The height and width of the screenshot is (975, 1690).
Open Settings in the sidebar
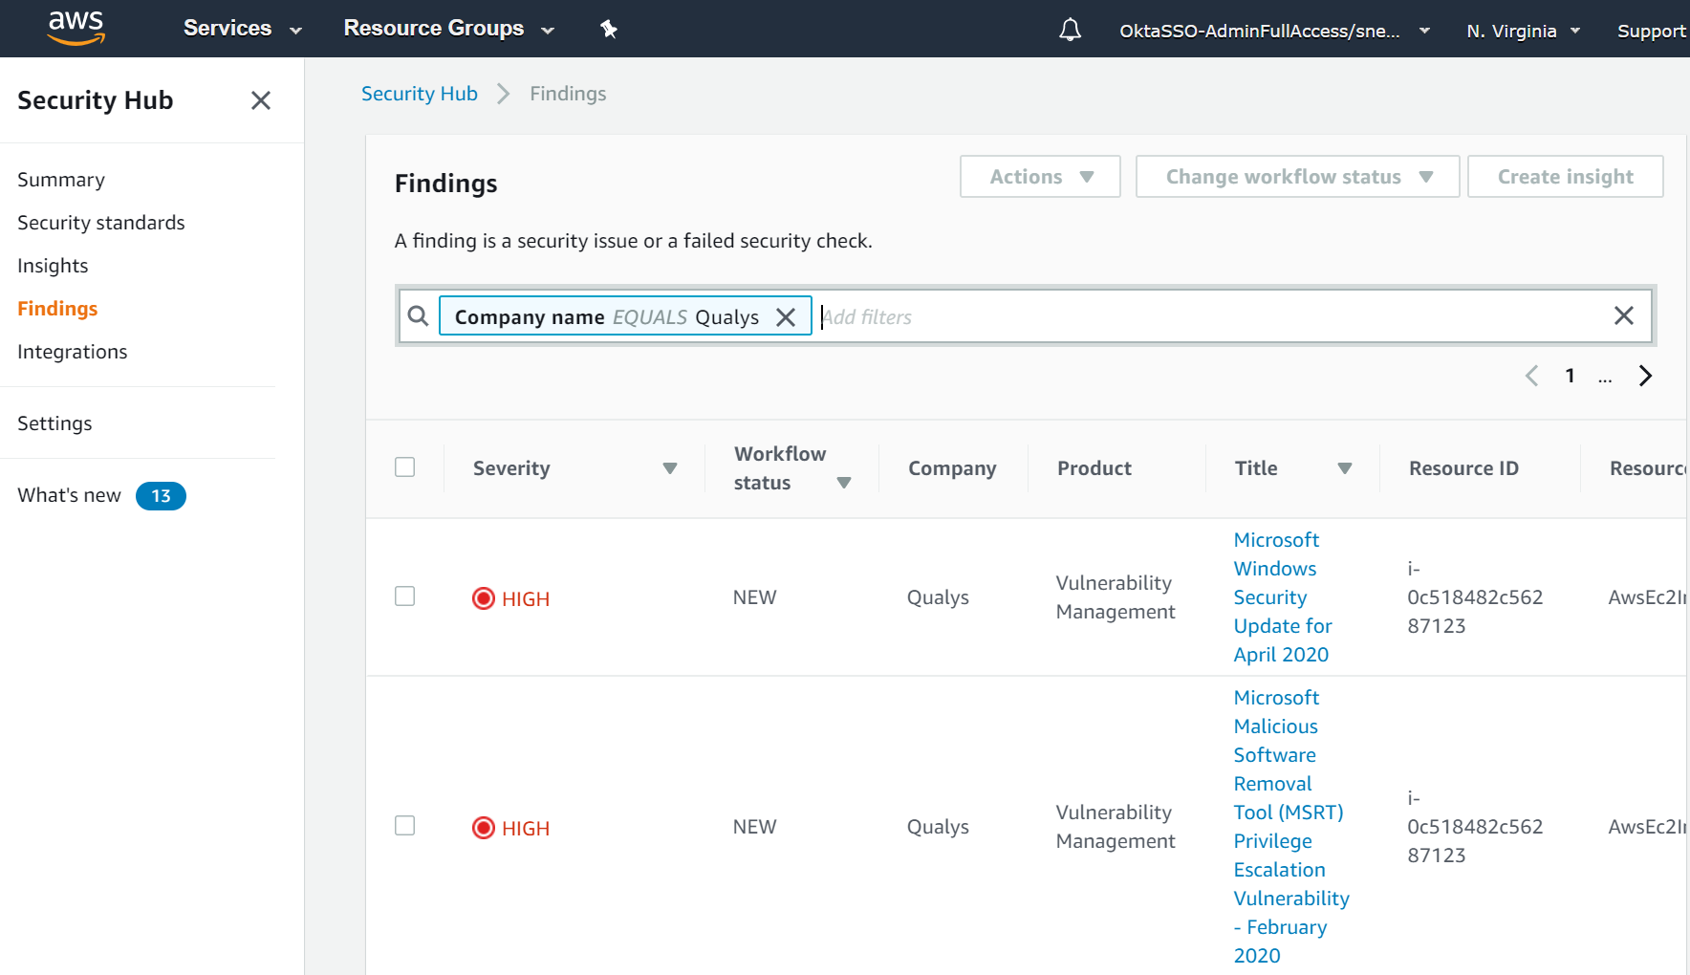[x=54, y=423]
